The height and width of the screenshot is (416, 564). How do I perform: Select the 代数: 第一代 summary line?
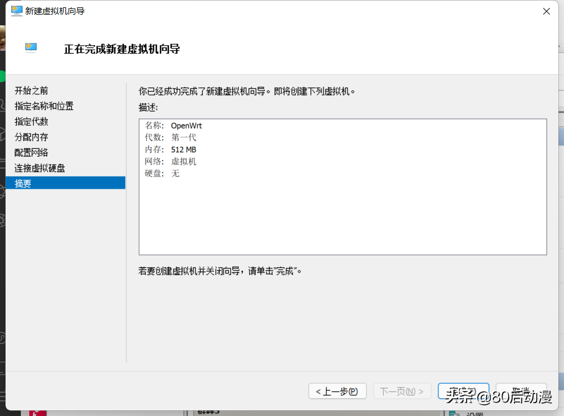[171, 138]
